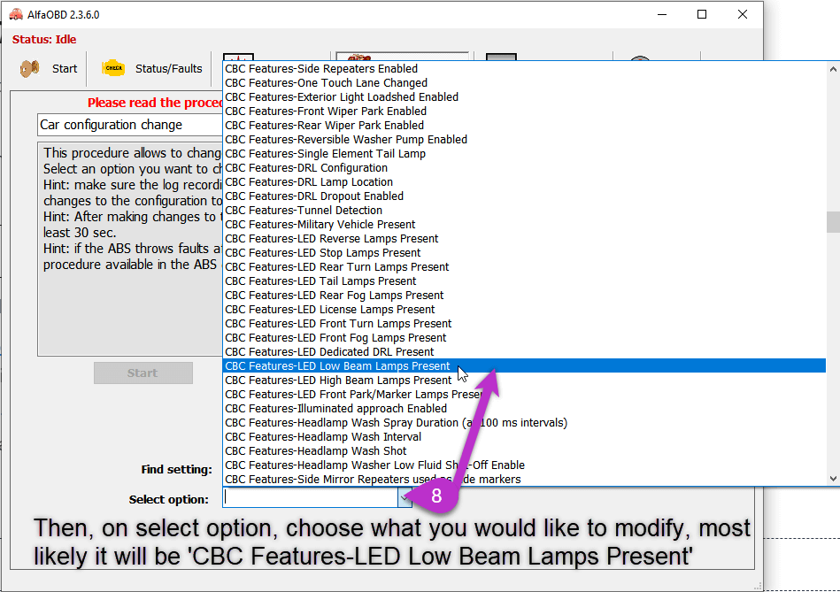Click the Status/Faults toolbar label
Image resolution: width=840 pixels, height=592 pixels.
pos(169,68)
